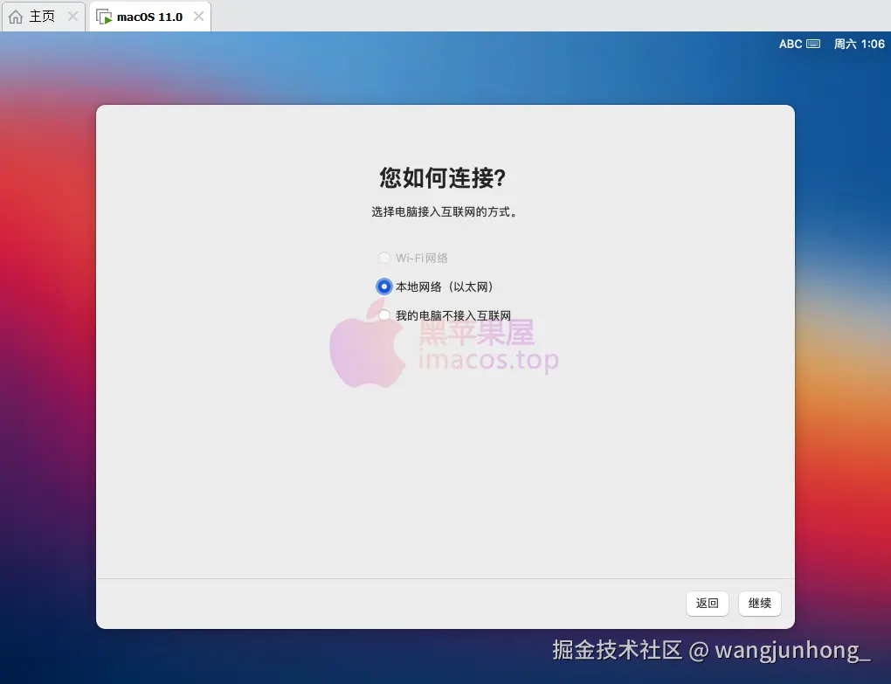Click the 返回 button
891x684 pixels.
point(707,604)
